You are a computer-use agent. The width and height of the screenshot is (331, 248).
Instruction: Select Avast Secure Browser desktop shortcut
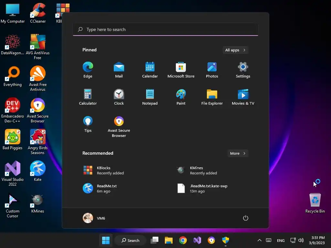point(38,110)
